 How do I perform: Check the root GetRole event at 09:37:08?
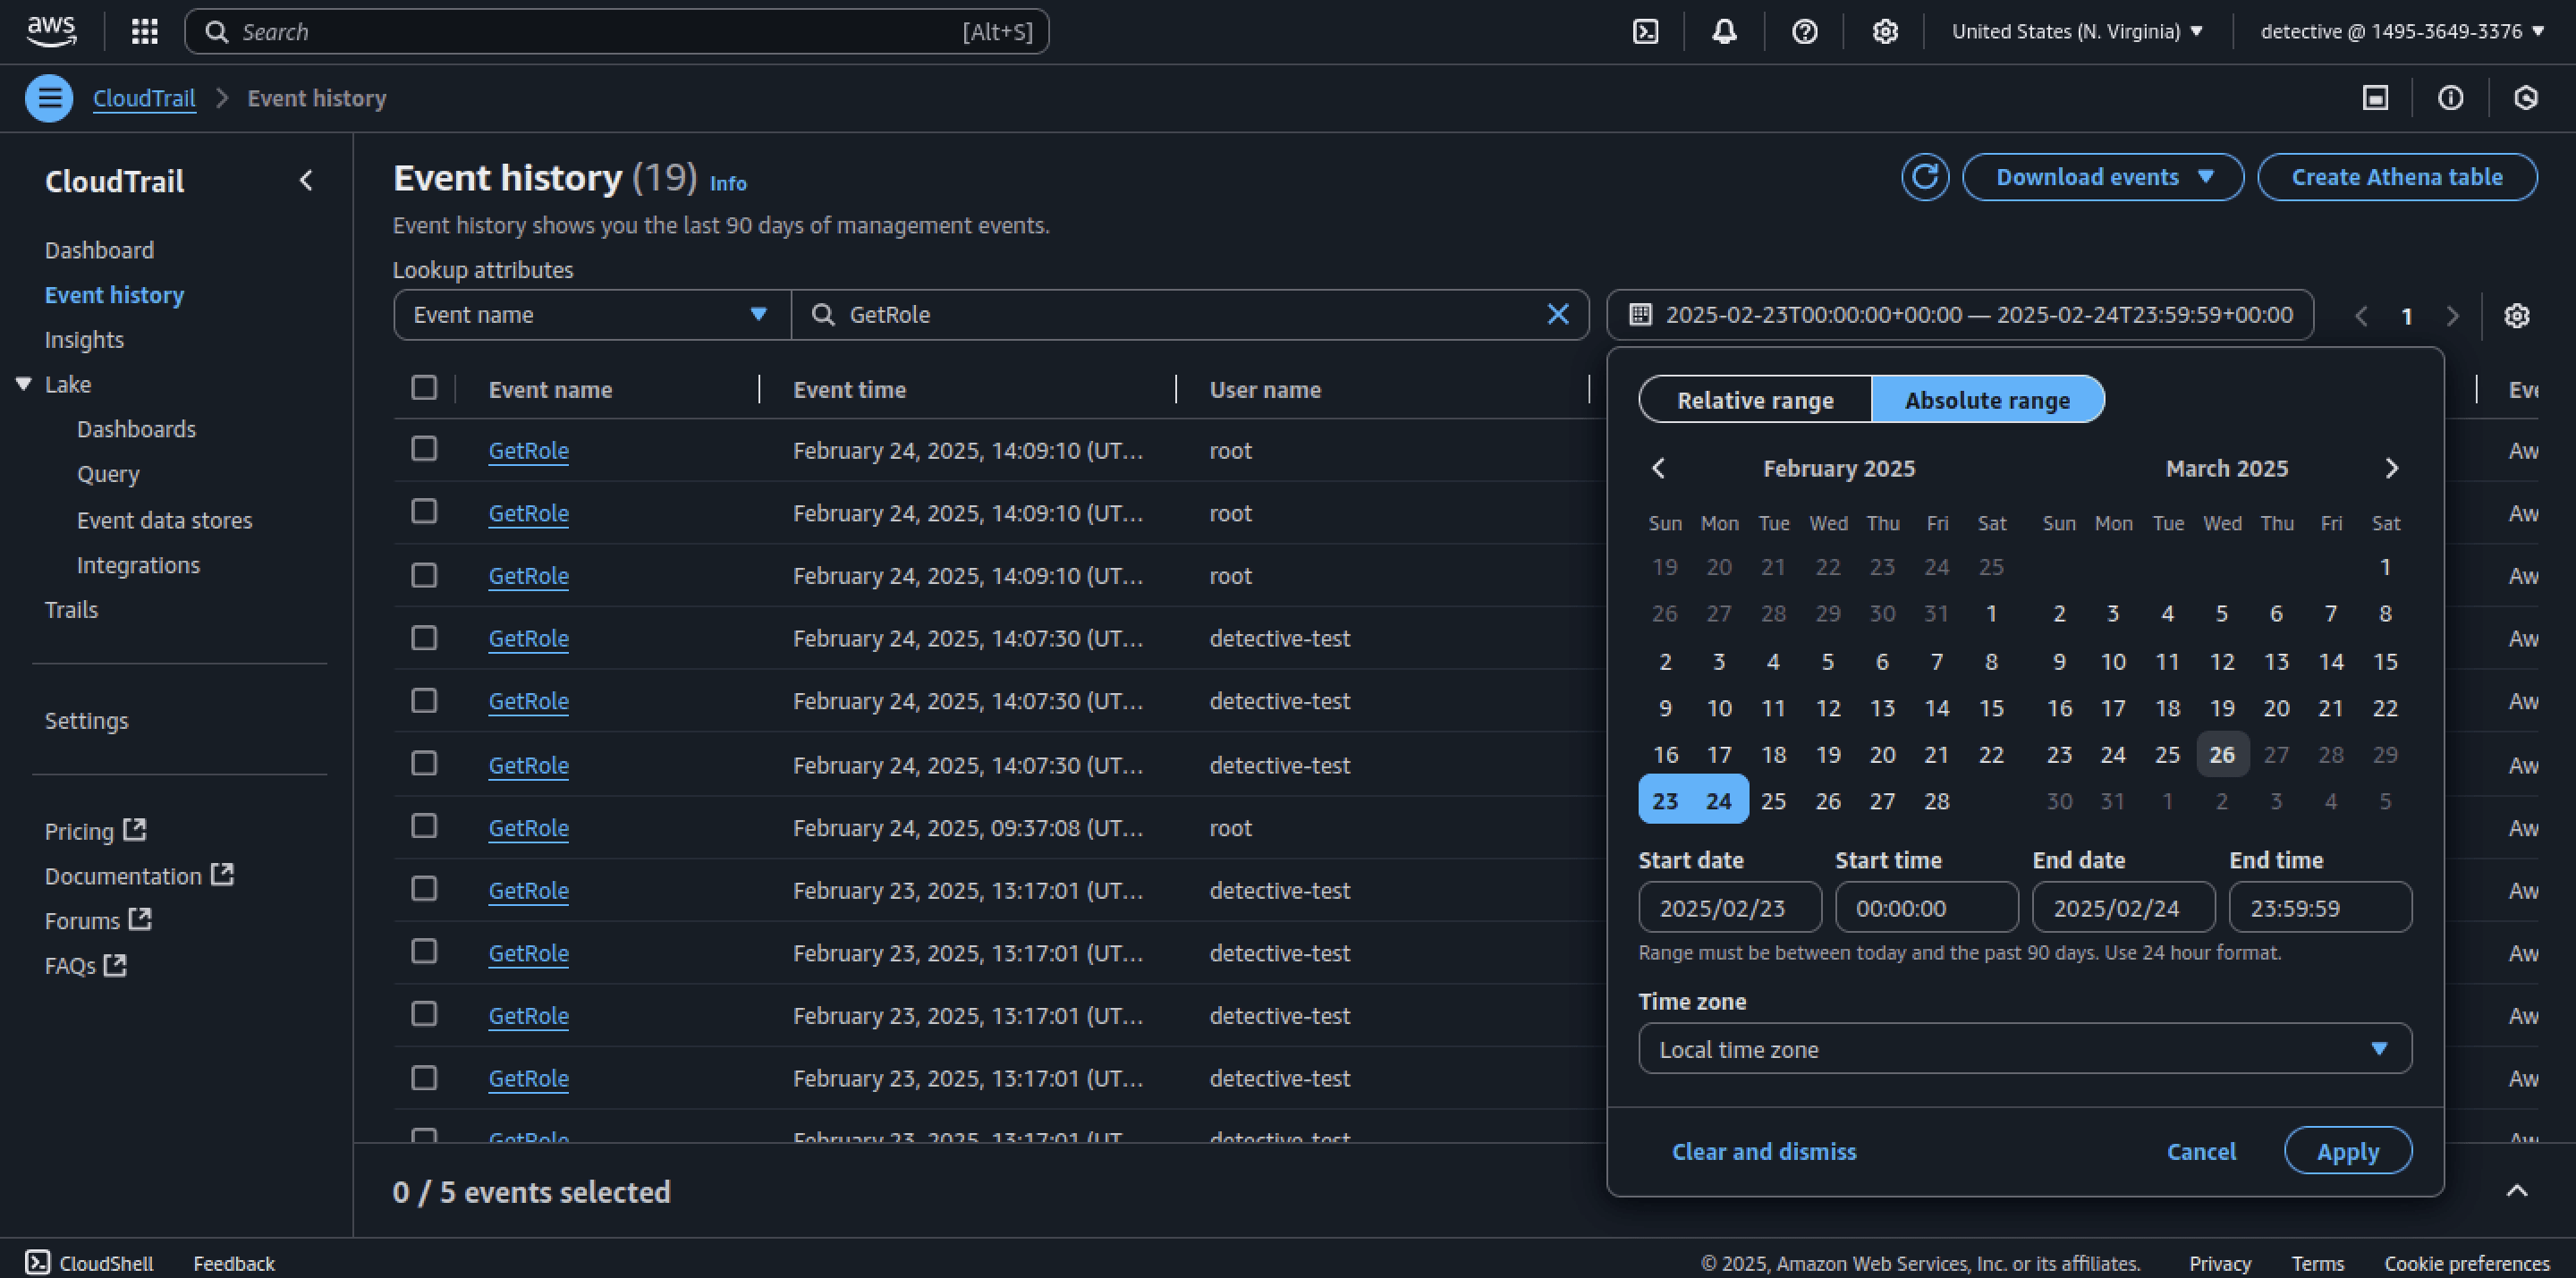tap(424, 826)
